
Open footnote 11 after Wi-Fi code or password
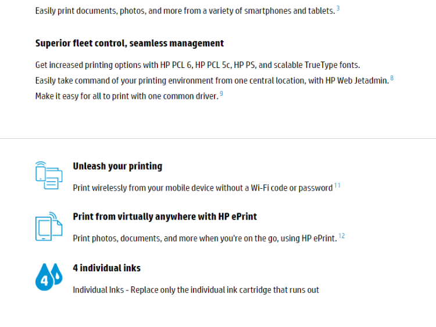point(337,185)
